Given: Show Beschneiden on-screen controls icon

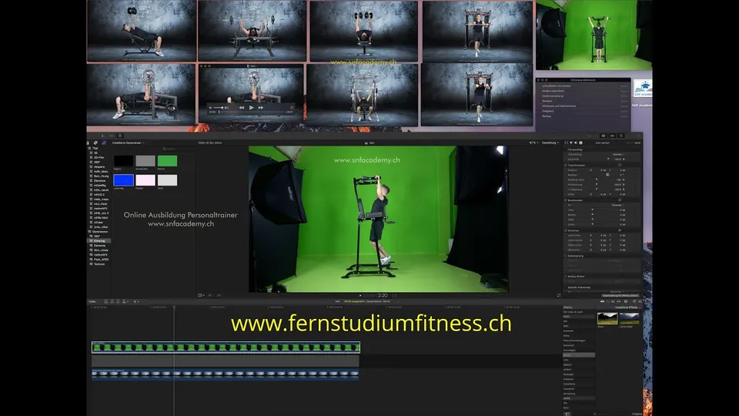Looking at the screenshot, I should click(x=620, y=200).
